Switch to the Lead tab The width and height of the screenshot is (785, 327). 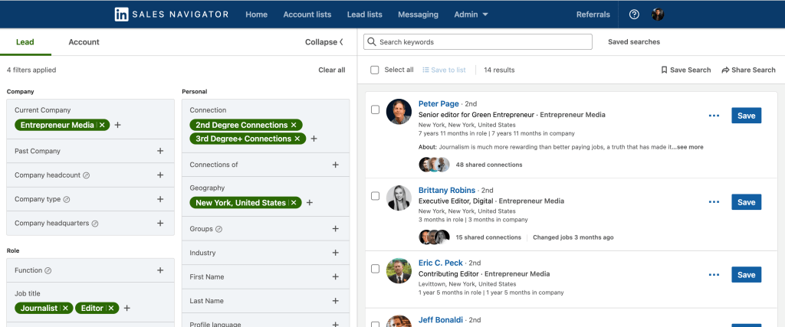pyautogui.click(x=25, y=42)
